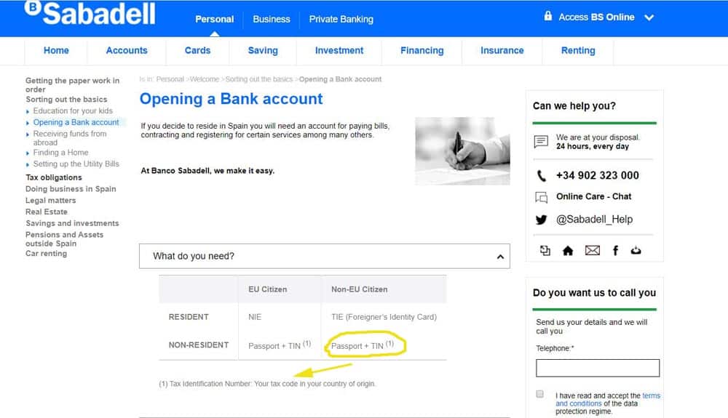Open the Saving menu
The width and height of the screenshot is (728, 418).
[x=263, y=50]
